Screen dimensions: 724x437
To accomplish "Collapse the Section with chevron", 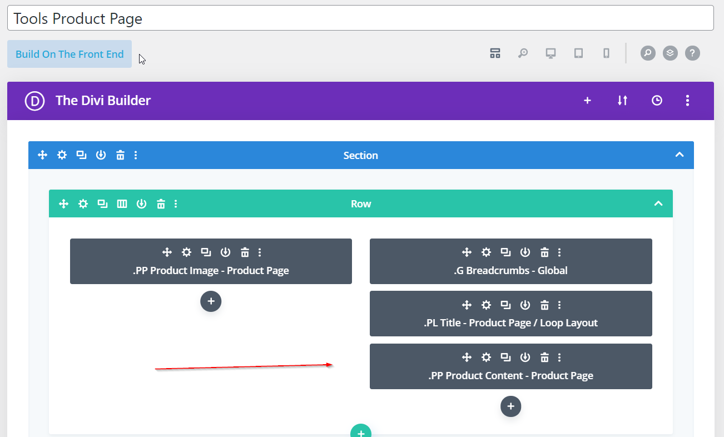I will [x=679, y=155].
